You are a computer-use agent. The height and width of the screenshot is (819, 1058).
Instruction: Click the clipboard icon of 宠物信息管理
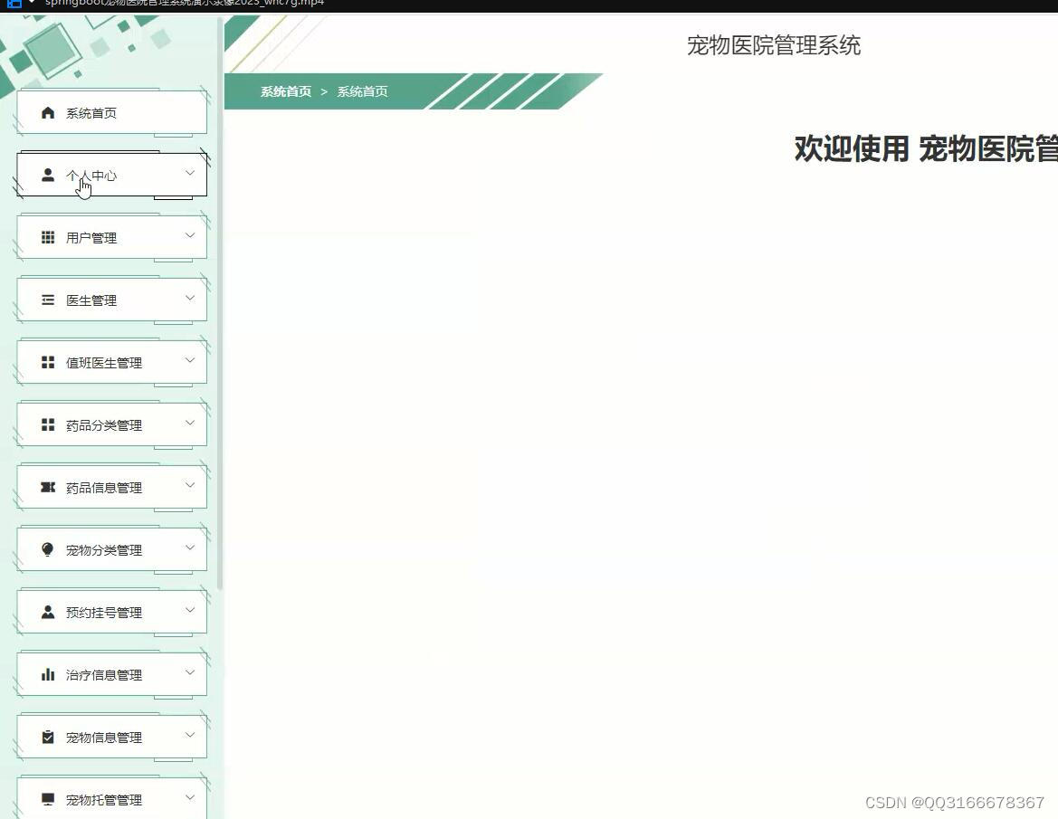click(x=48, y=737)
